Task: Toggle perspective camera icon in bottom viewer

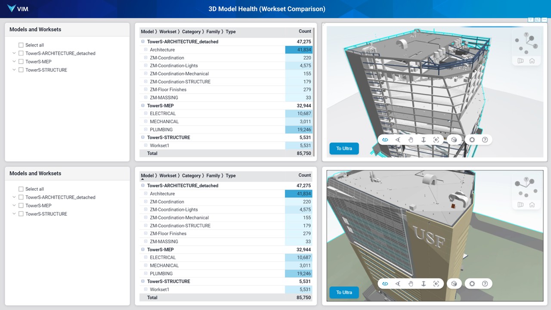Action: [520, 205]
